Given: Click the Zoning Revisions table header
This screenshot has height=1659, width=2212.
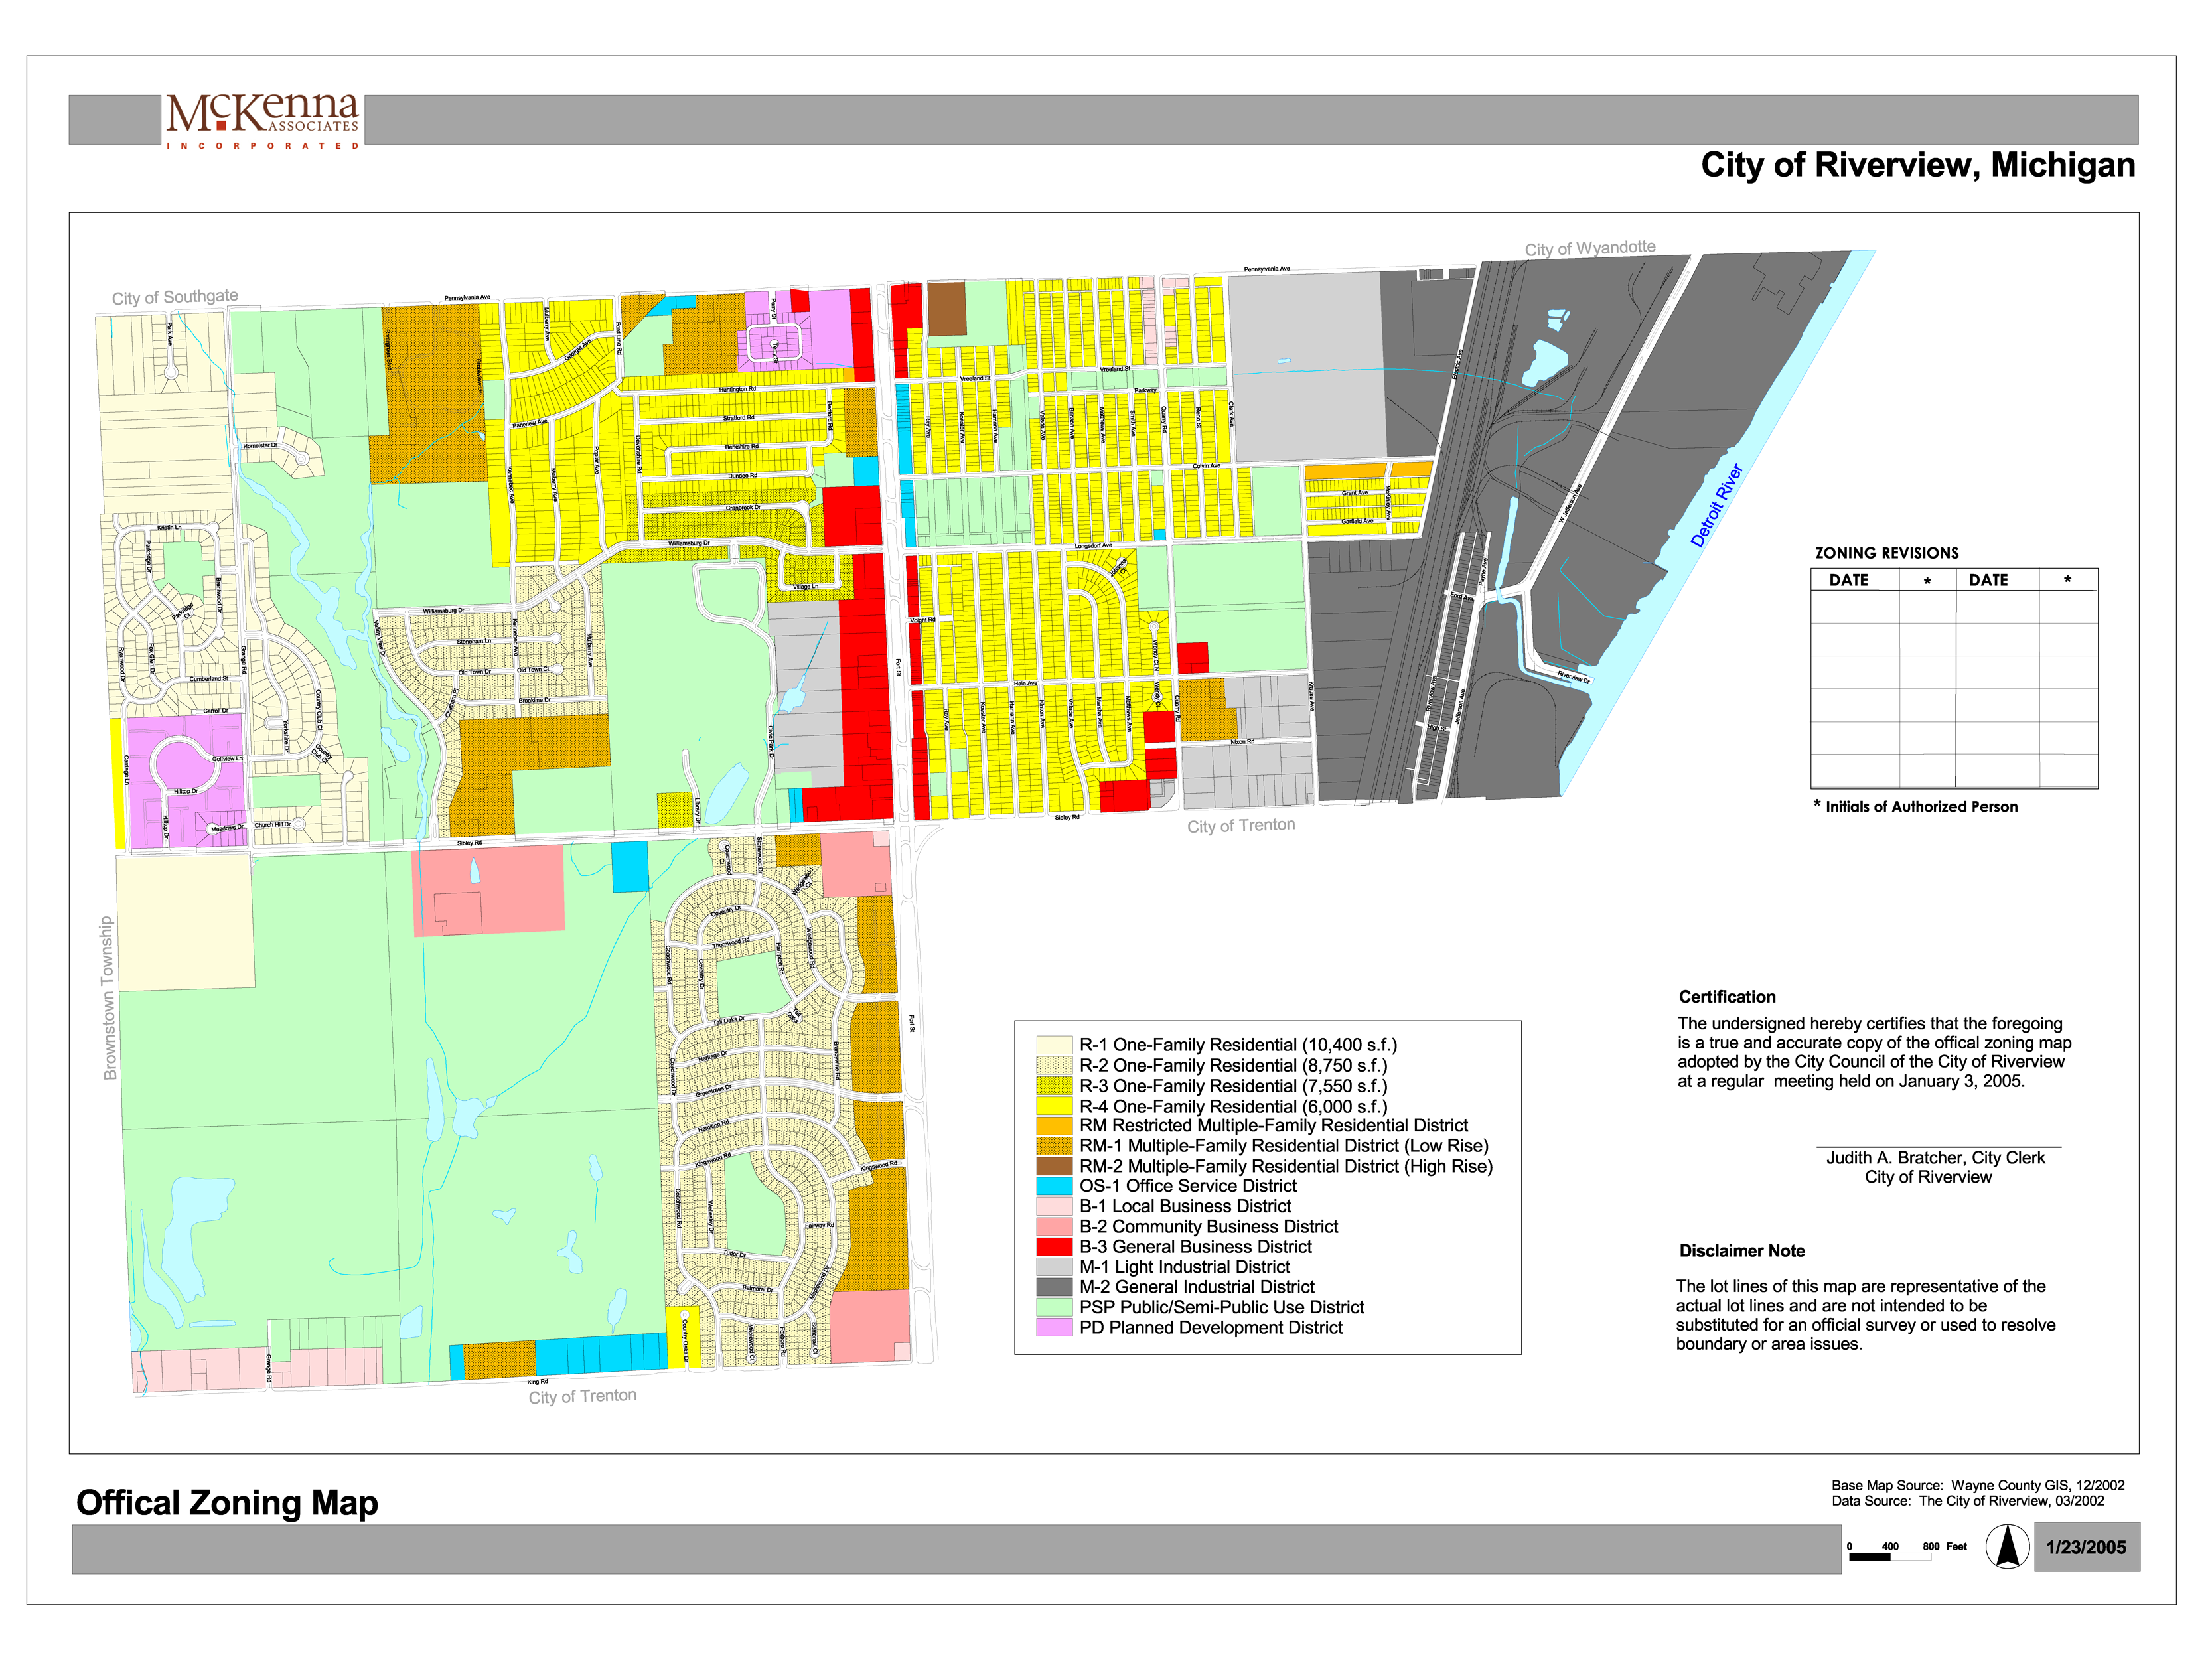Looking at the screenshot, I should click(1886, 553).
